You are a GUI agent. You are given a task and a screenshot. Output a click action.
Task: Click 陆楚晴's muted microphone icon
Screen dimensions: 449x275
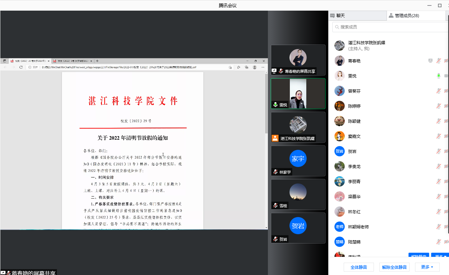438,242
